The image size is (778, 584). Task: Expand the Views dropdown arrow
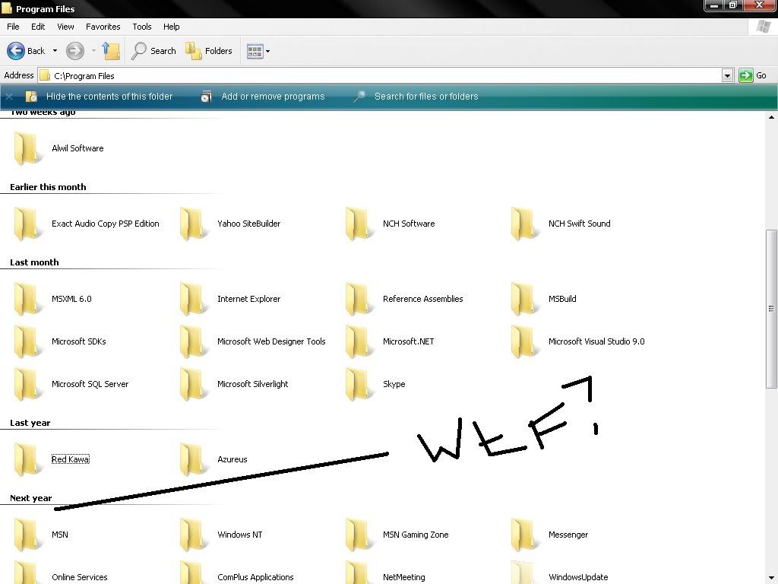click(268, 51)
